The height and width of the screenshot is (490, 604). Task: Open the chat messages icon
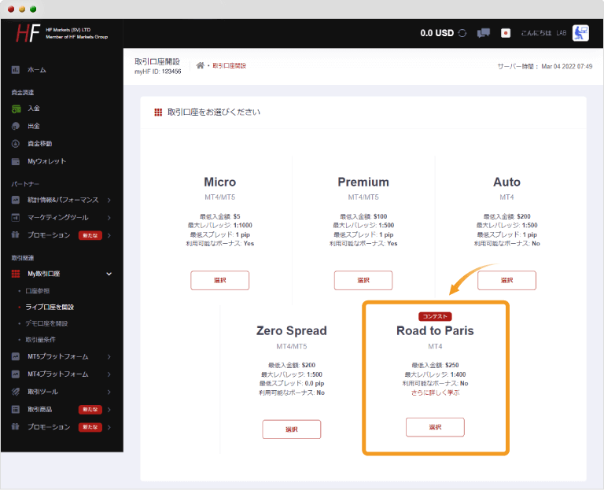pos(484,33)
